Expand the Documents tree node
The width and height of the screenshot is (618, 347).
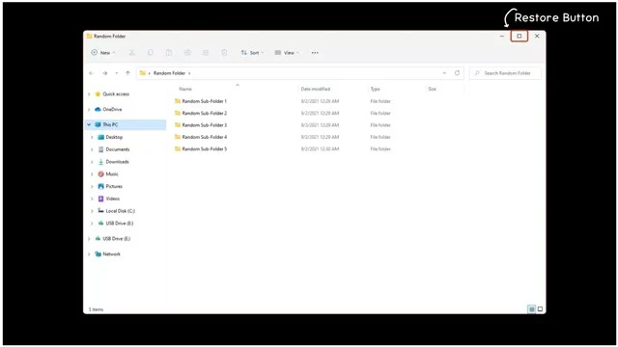click(x=92, y=149)
